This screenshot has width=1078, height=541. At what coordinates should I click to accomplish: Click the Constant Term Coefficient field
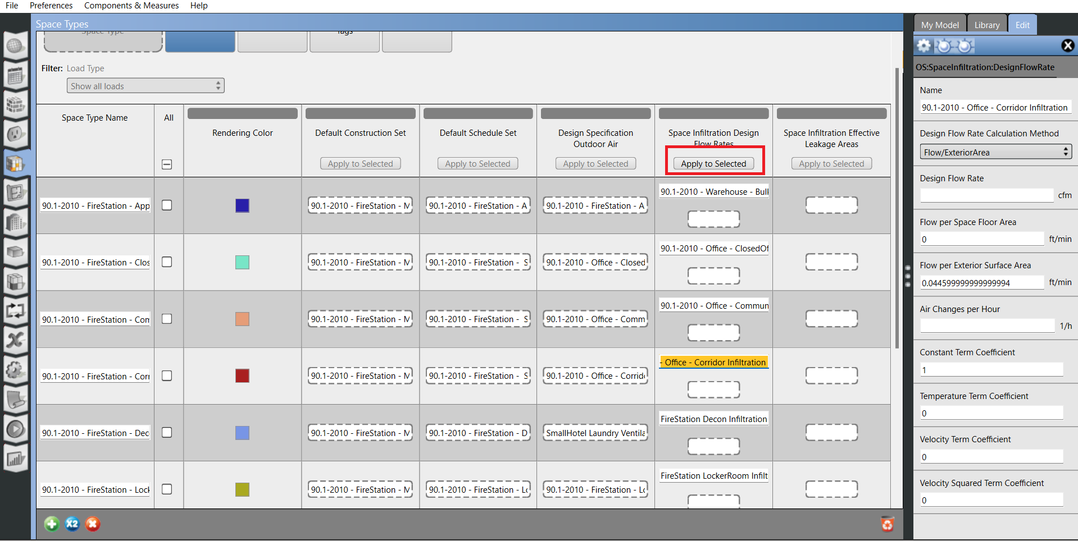[991, 370]
